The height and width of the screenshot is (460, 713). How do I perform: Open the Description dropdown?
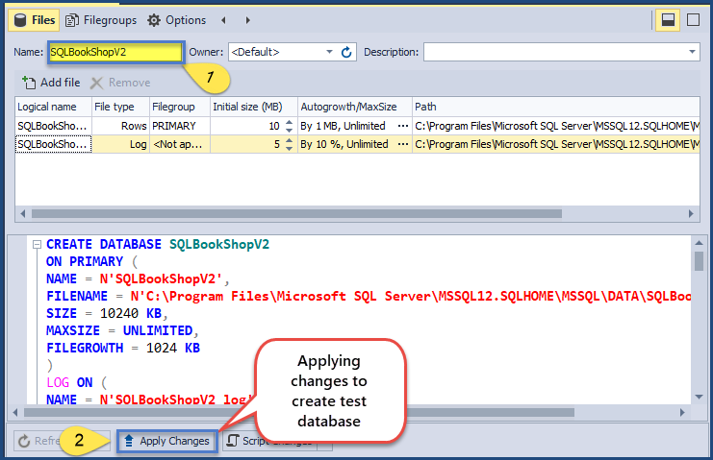(692, 52)
